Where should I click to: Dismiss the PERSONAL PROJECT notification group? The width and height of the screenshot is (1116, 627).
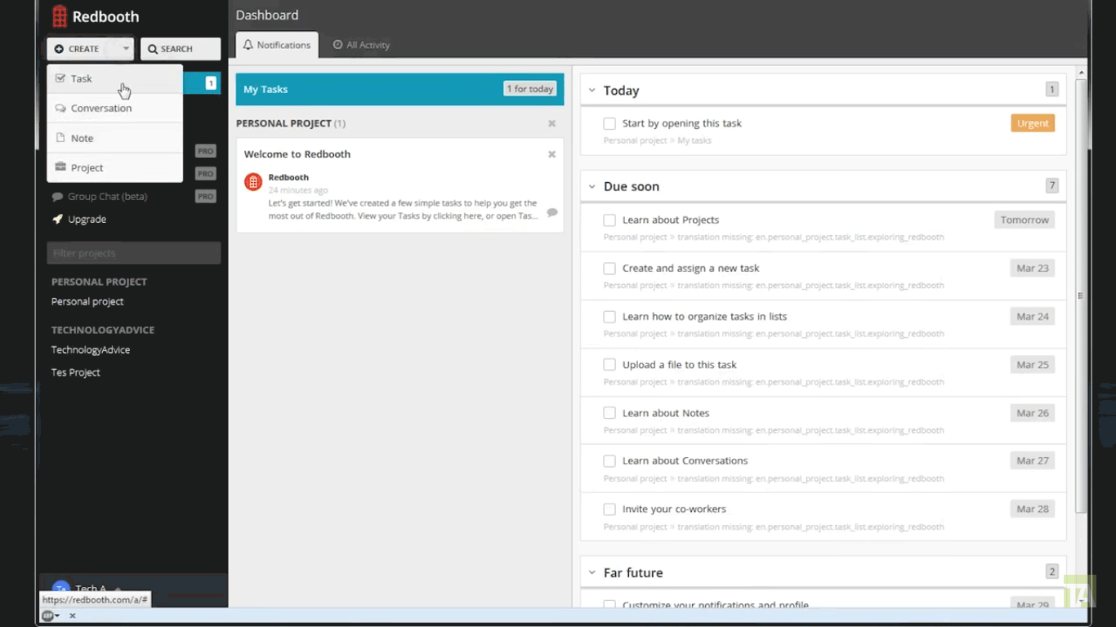click(551, 123)
